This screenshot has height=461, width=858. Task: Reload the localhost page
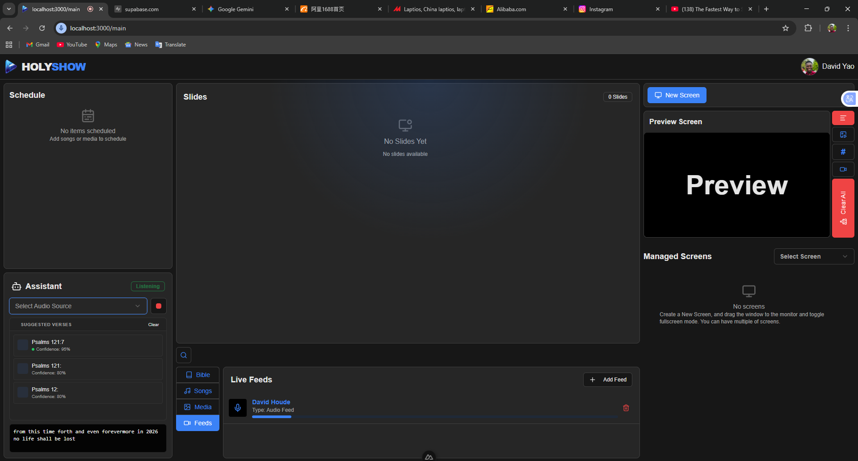(x=42, y=28)
